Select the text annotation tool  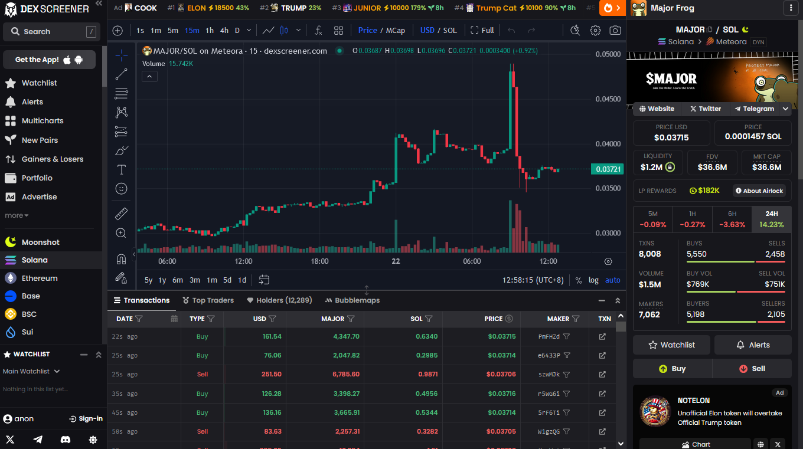pyautogui.click(x=121, y=170)
